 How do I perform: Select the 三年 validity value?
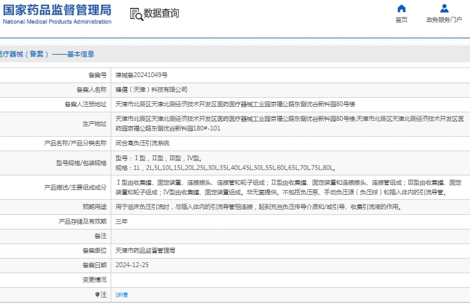coord(122,221)
